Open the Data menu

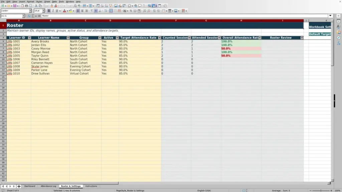(54, 2)
